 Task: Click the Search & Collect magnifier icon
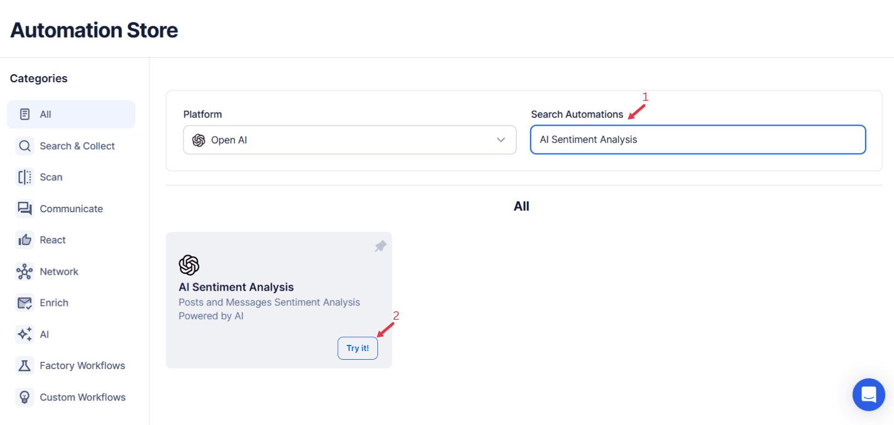[x=25, y=146]
